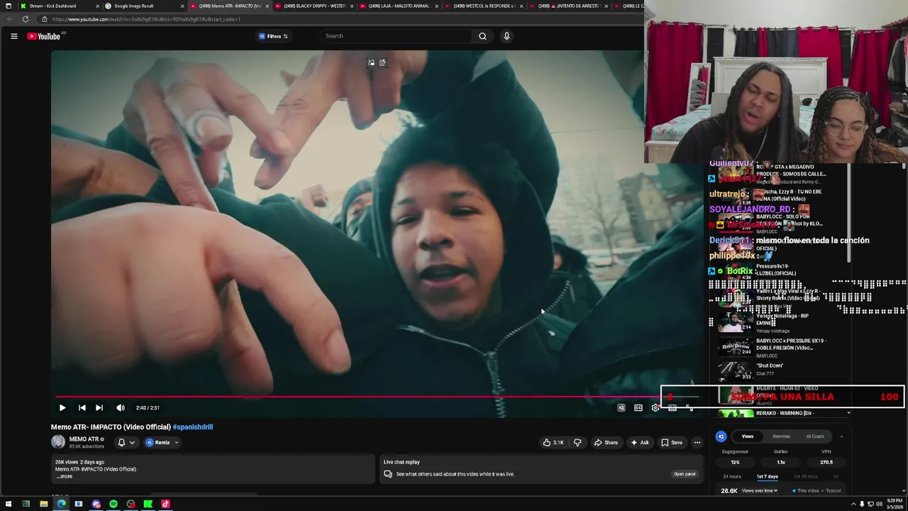908x511 pixels.
Task: Skip to previous video
Action: point(82,407)
